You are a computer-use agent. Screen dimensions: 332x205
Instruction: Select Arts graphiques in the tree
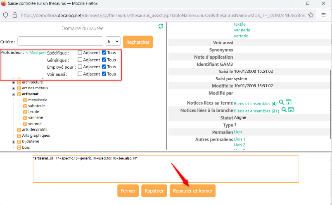click(x=36, y=135)
